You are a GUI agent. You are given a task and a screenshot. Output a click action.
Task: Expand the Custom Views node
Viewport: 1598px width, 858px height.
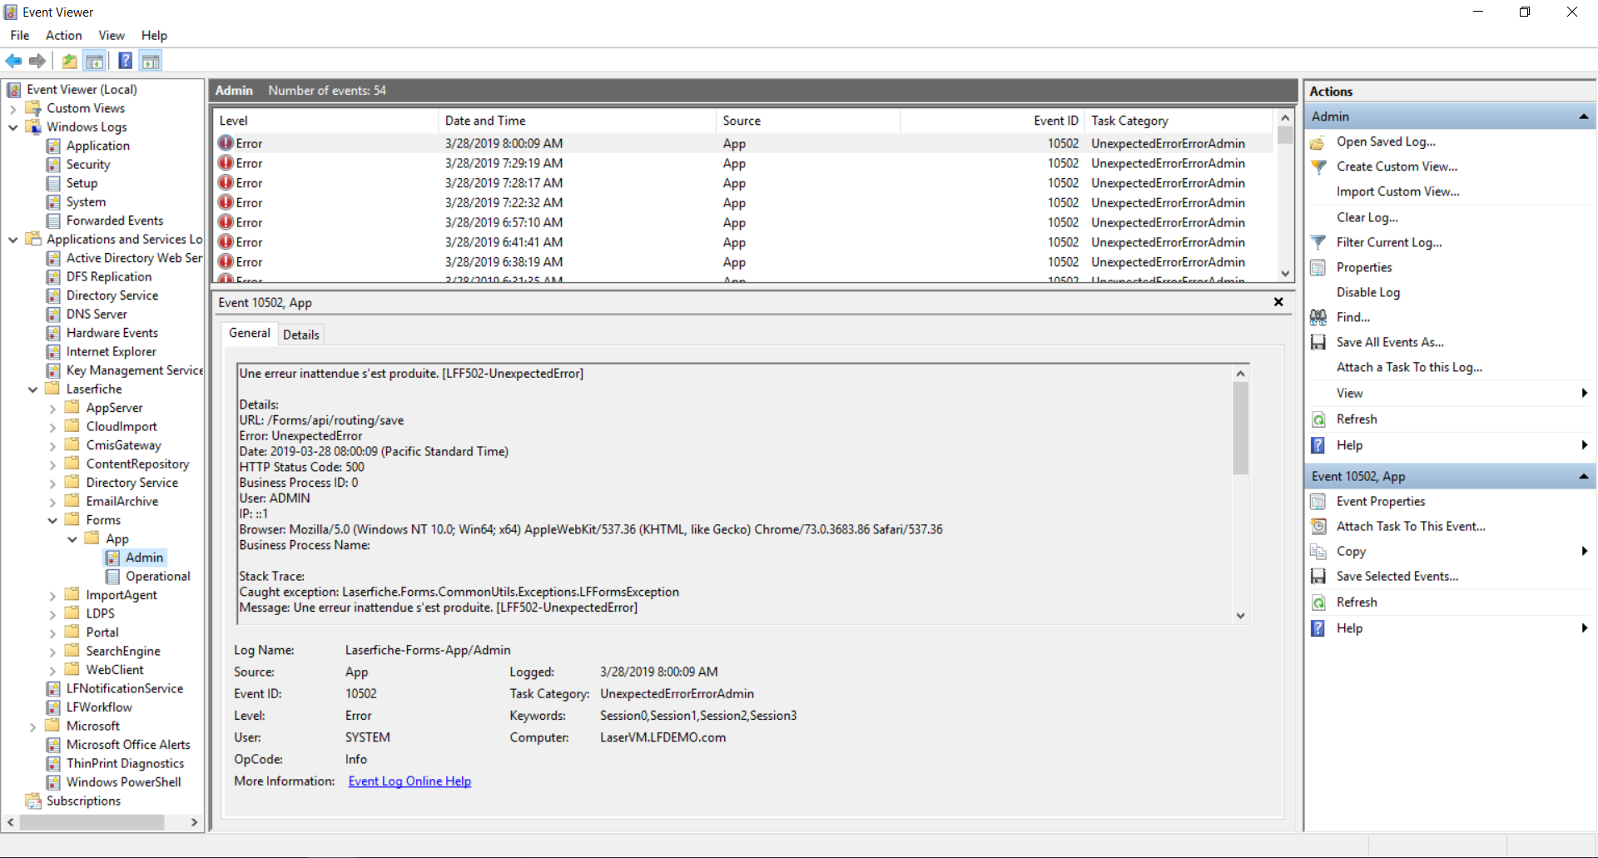(12, 109)
